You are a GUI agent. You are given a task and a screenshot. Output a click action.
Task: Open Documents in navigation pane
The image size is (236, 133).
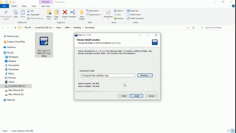coord(14,65)
